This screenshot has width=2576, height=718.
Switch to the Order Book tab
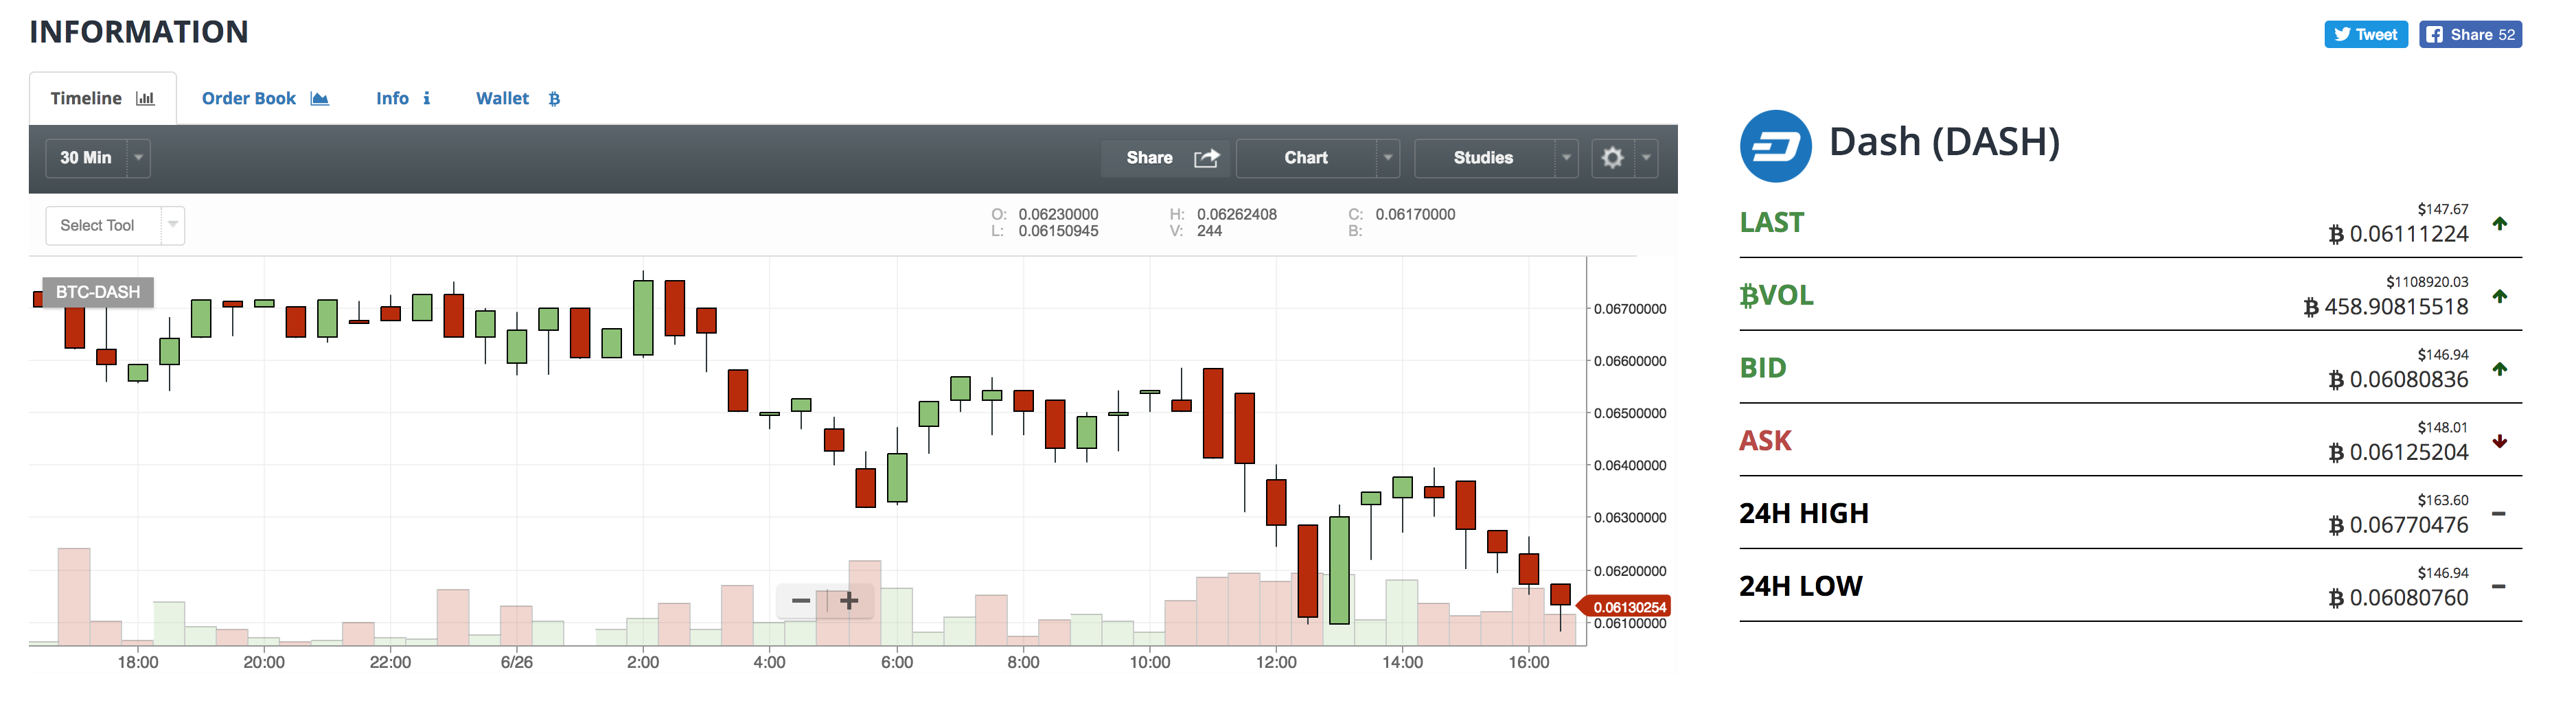pyautogui.click(x=265, y=98)
